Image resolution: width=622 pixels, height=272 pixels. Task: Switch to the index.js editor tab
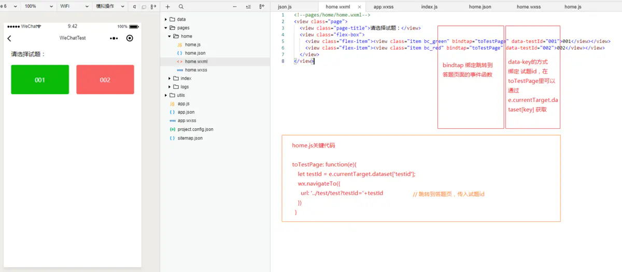point(429,7)
